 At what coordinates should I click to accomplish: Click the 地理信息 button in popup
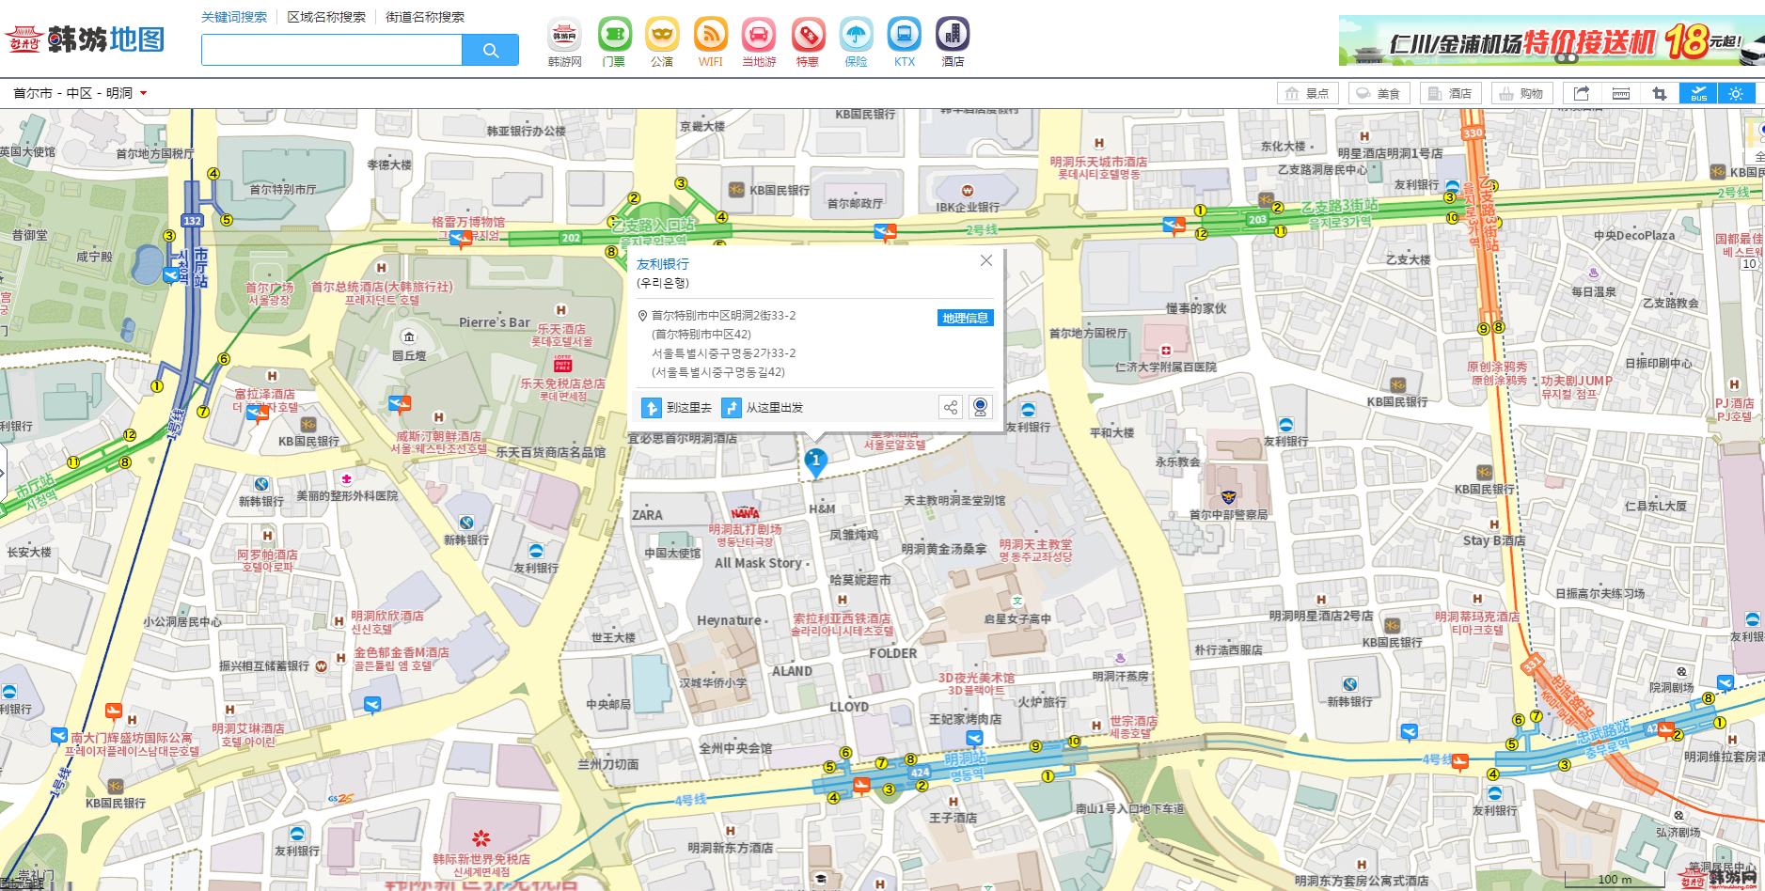pyautogui.click(x=965, y=318)
